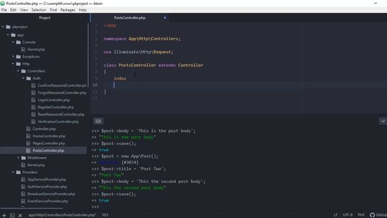Open AuthServiceProvider.php in tree

[x=47, y=187]
